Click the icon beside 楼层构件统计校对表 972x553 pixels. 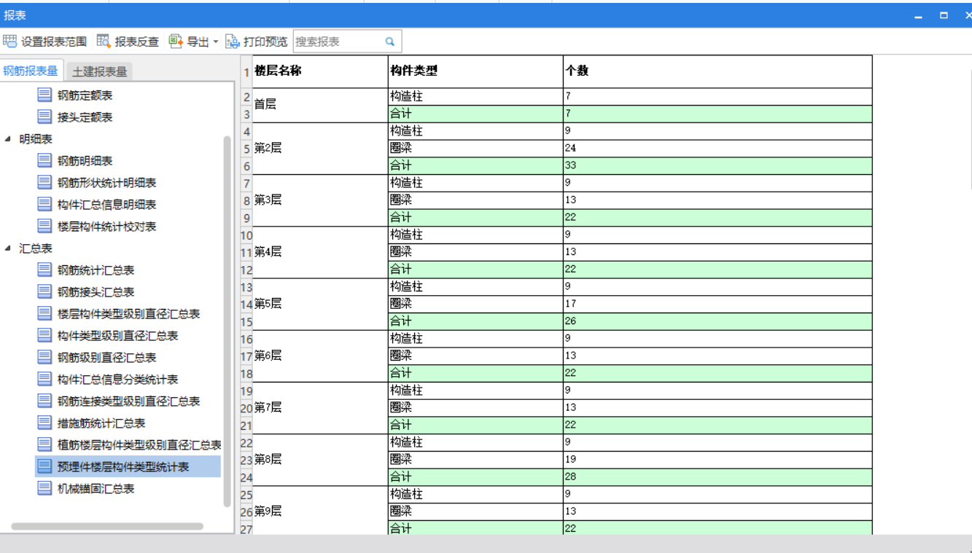pyautogui.click(x=45, y=227)
